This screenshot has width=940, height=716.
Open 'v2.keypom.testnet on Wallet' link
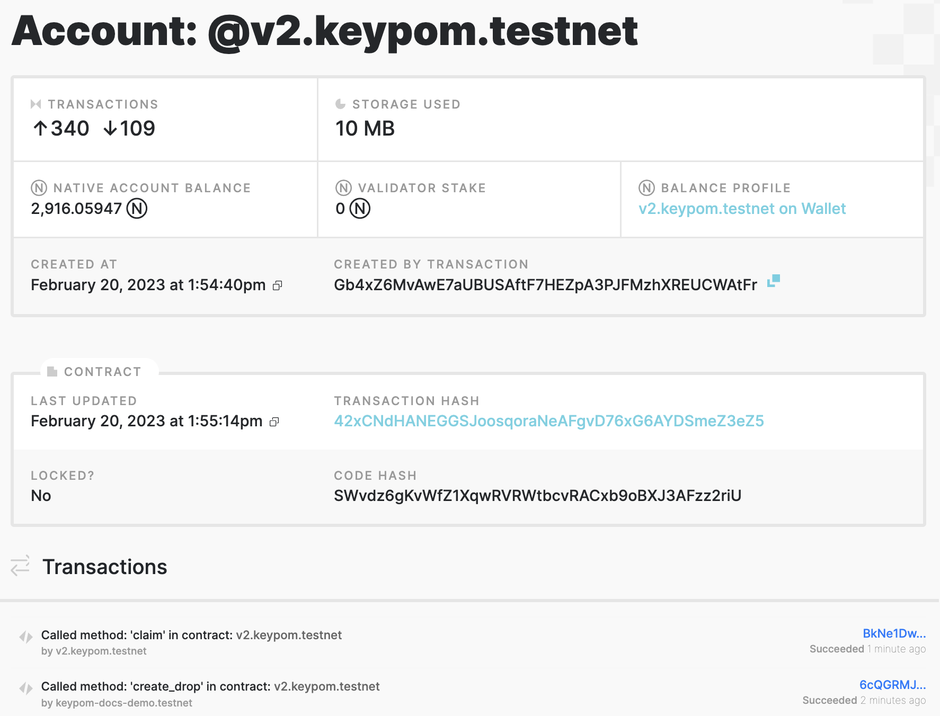tap(742, 209)
